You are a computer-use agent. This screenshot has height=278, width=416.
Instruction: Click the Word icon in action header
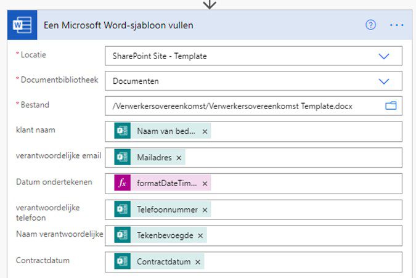tap(22, 25)
